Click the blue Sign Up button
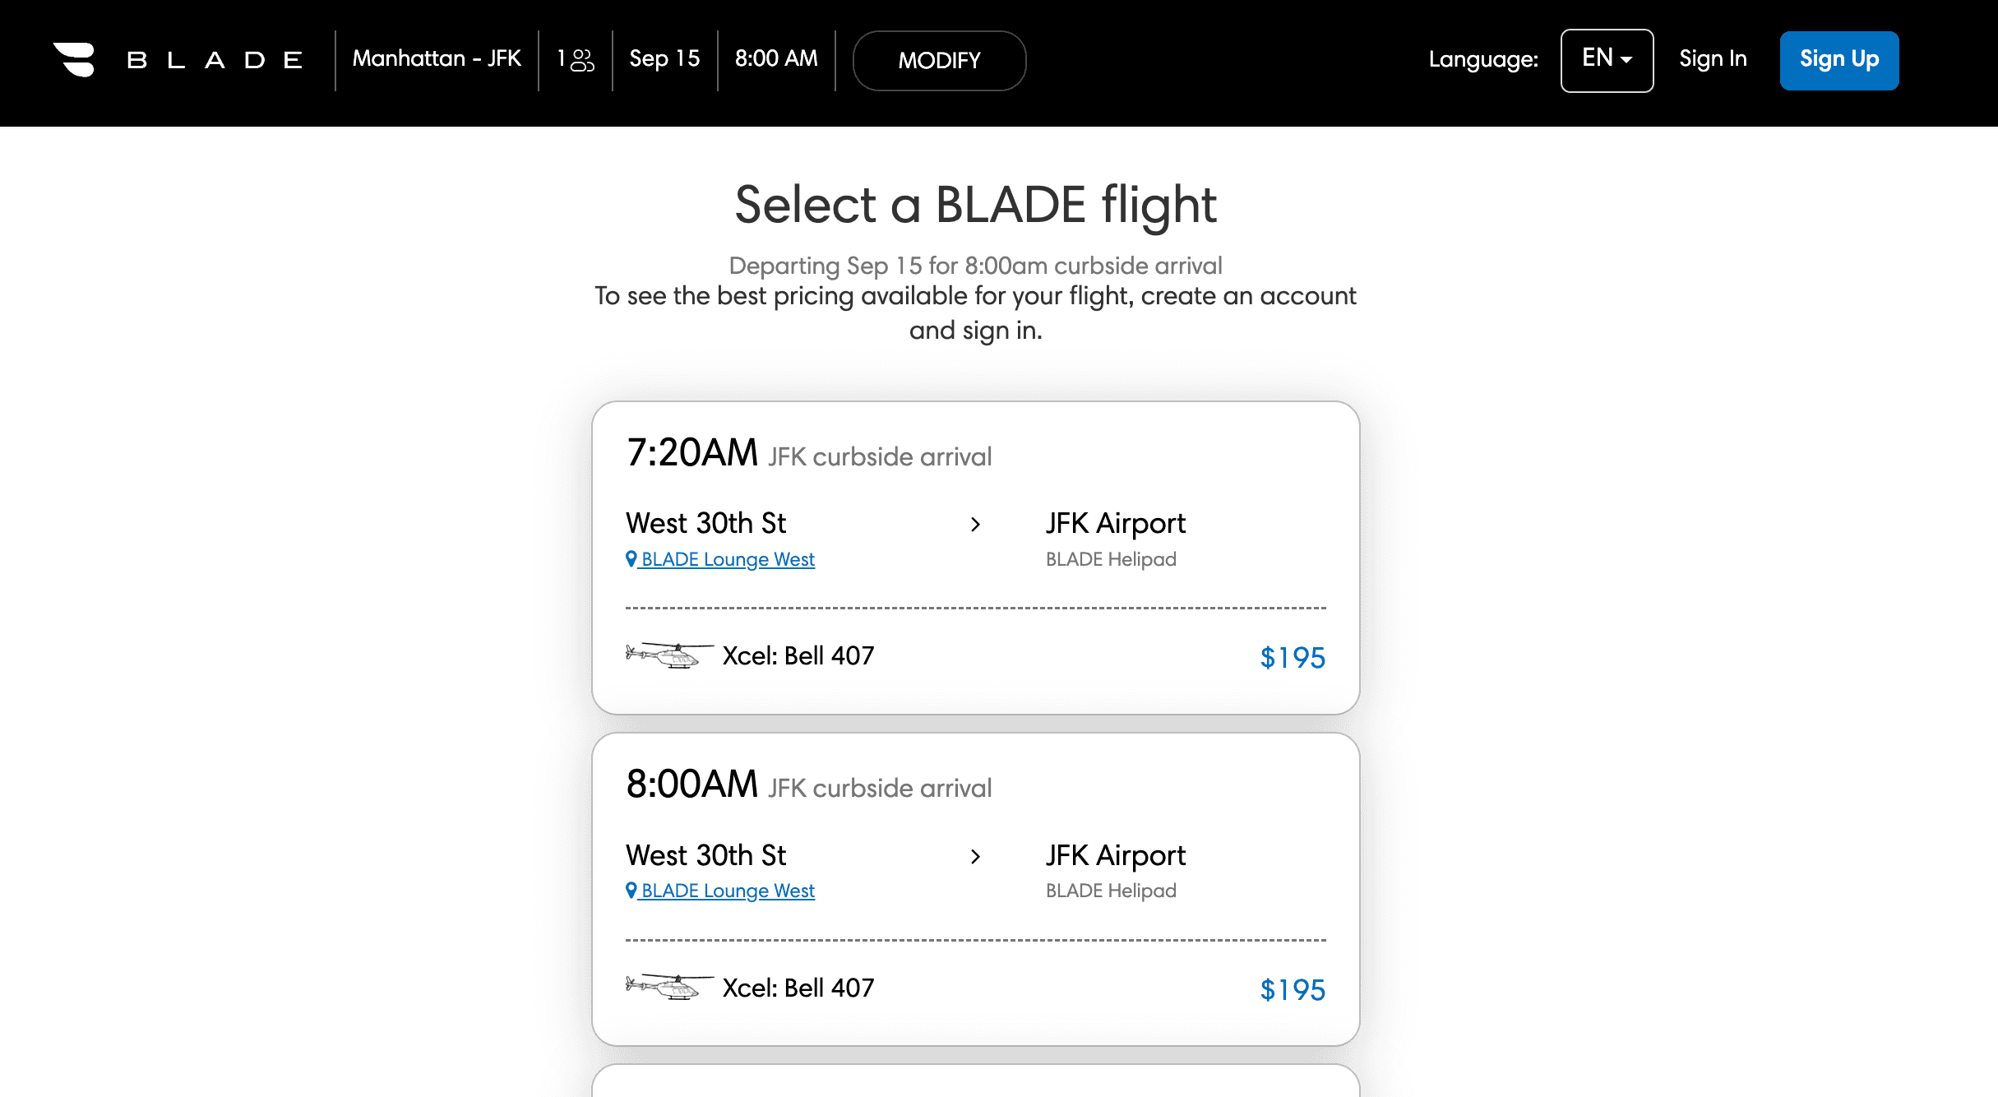Screen dimensions: 1998x1097 click(1839, 60)
